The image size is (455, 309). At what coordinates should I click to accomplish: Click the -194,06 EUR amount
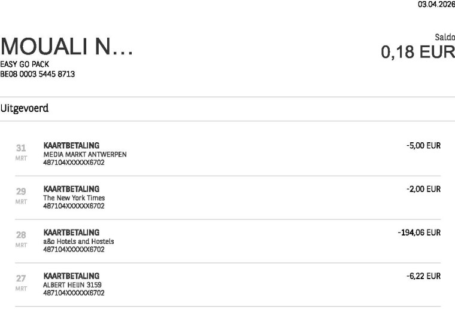click(419, 232)
